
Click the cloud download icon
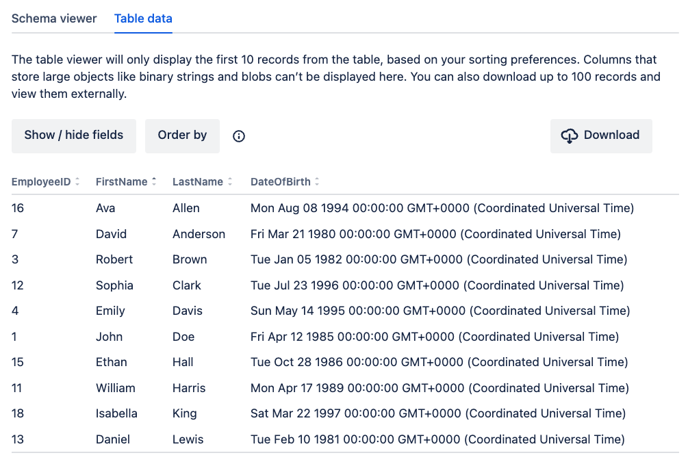tap(569, 136)
